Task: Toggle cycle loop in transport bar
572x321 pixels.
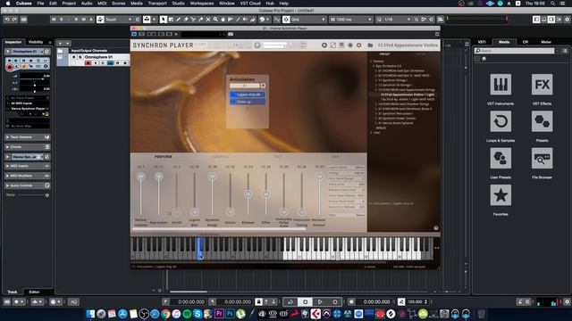Action: pyautogui.click(x=290, y=301)
